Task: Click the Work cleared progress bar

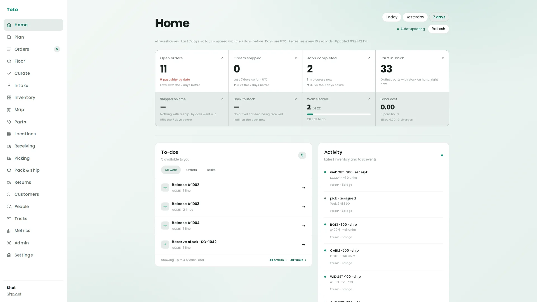Action: point(339,114)
